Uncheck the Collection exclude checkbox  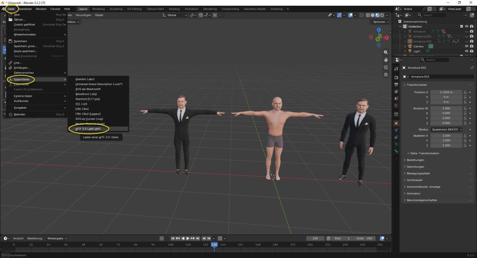click(x=462, y=26)
